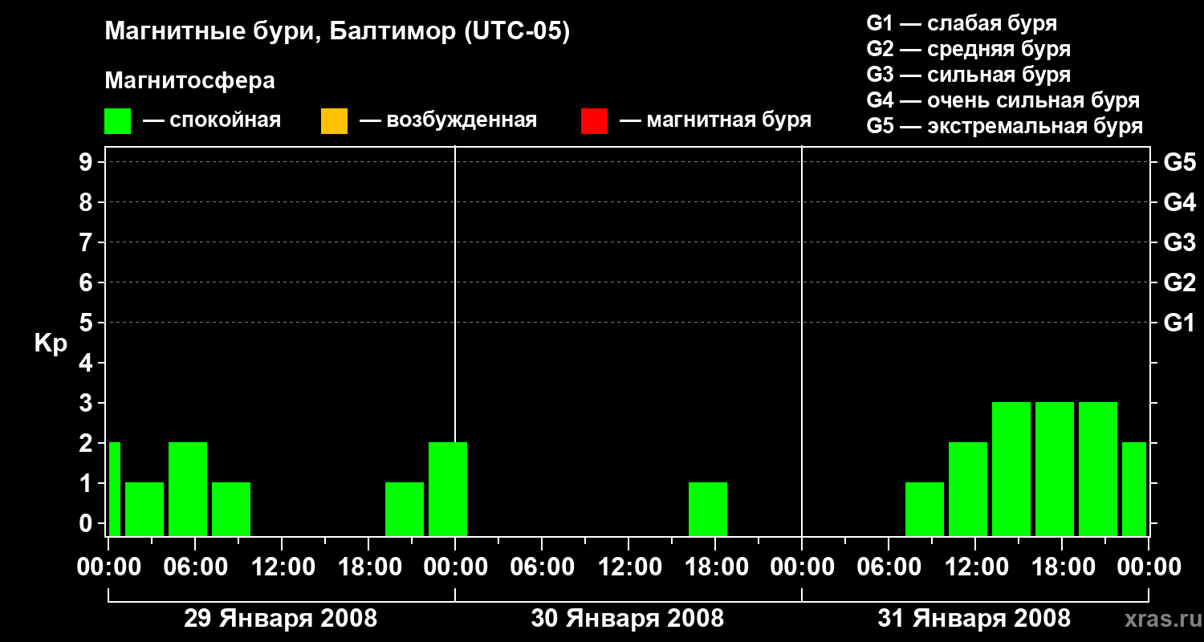Click the red 'магнитная буря' legend swatch
This screenshot has height=642, width=1204.
point(594,121)
